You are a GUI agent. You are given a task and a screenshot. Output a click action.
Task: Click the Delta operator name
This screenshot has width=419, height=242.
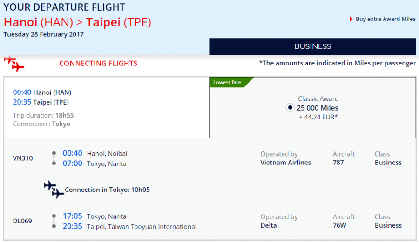click(x=268, y=225)
